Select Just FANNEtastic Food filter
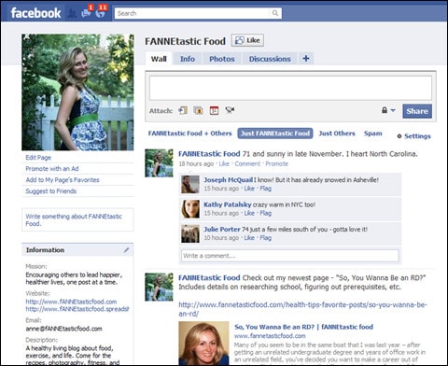Viewport: 448px width, 366px height. click(275, 134)
